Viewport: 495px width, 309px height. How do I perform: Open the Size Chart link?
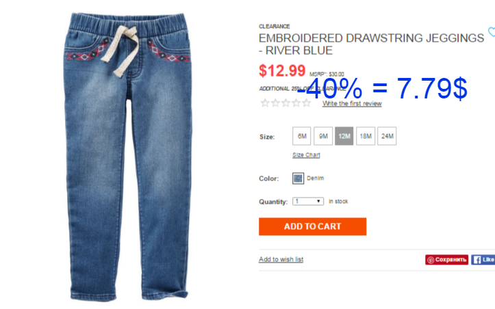click(306, 154)
